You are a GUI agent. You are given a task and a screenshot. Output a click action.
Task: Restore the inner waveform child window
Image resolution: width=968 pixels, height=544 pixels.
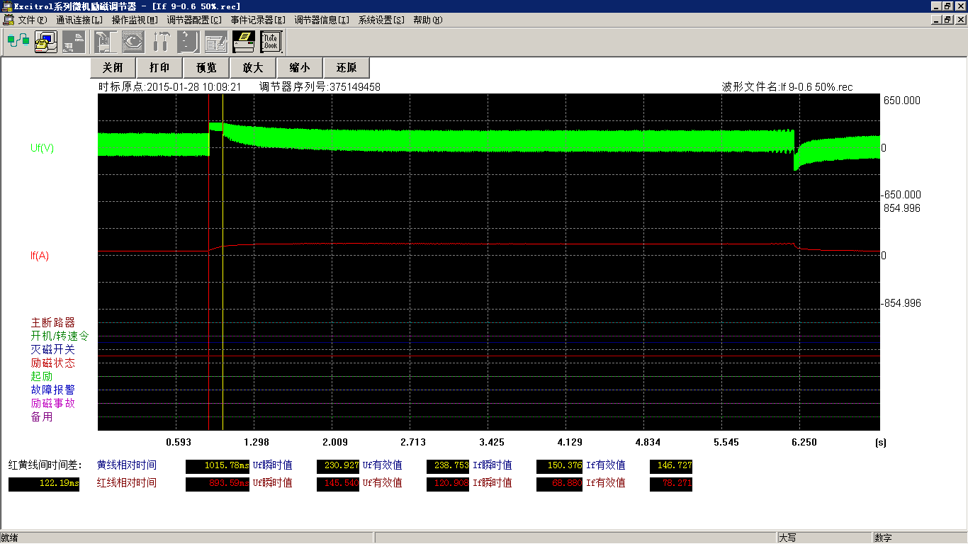(x=947, y=20)
